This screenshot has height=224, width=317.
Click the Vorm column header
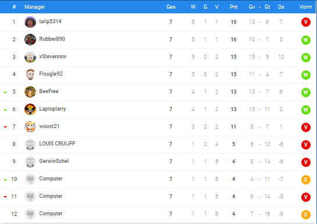click(x=305, y=7)
